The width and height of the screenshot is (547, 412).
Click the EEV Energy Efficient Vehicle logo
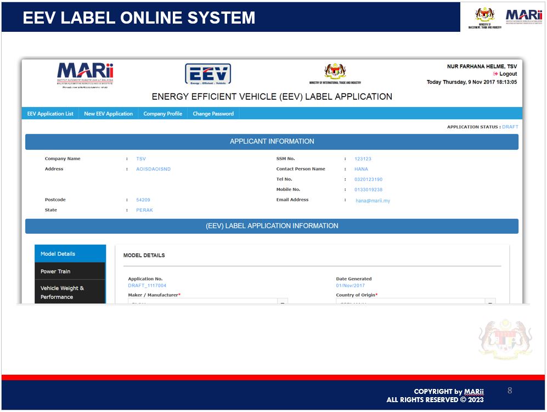click(x=207, y=74)
